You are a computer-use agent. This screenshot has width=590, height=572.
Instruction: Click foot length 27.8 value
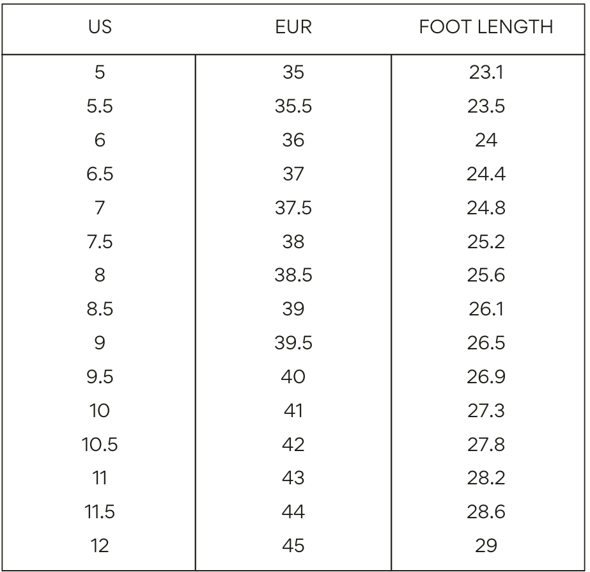(486, 444)
